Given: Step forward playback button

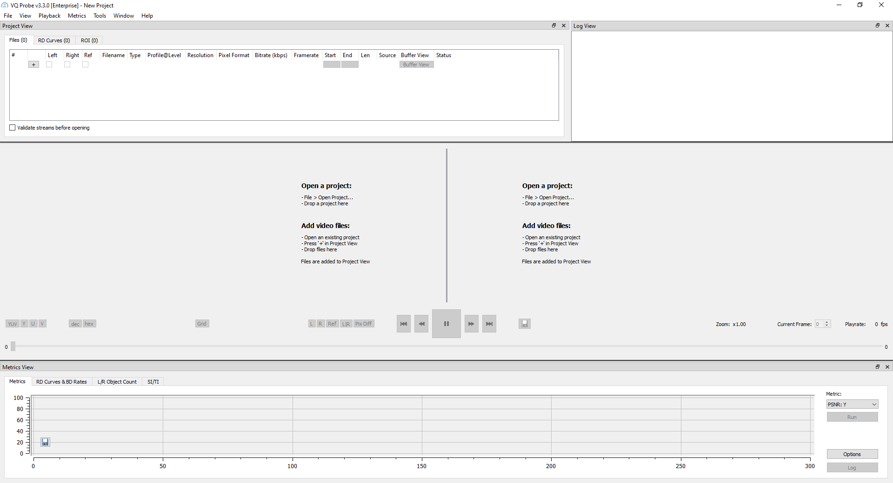Looking at the screenshot, I should point(471,324).
